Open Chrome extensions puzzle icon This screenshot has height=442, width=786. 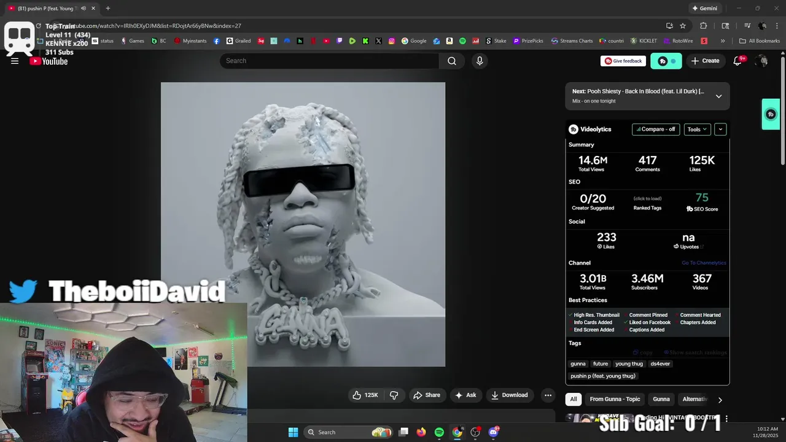[x=704, y=26]
